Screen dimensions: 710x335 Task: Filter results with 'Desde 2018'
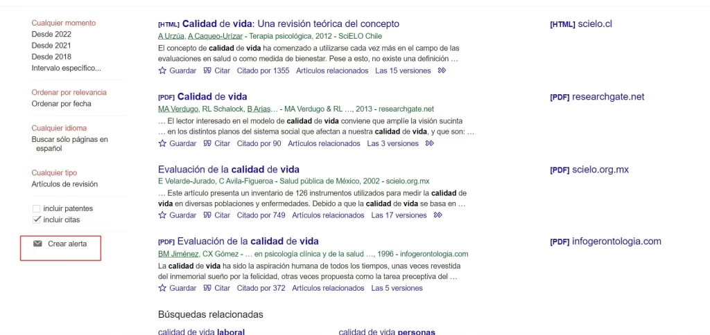pyautogui.click(x=51, y=57)
